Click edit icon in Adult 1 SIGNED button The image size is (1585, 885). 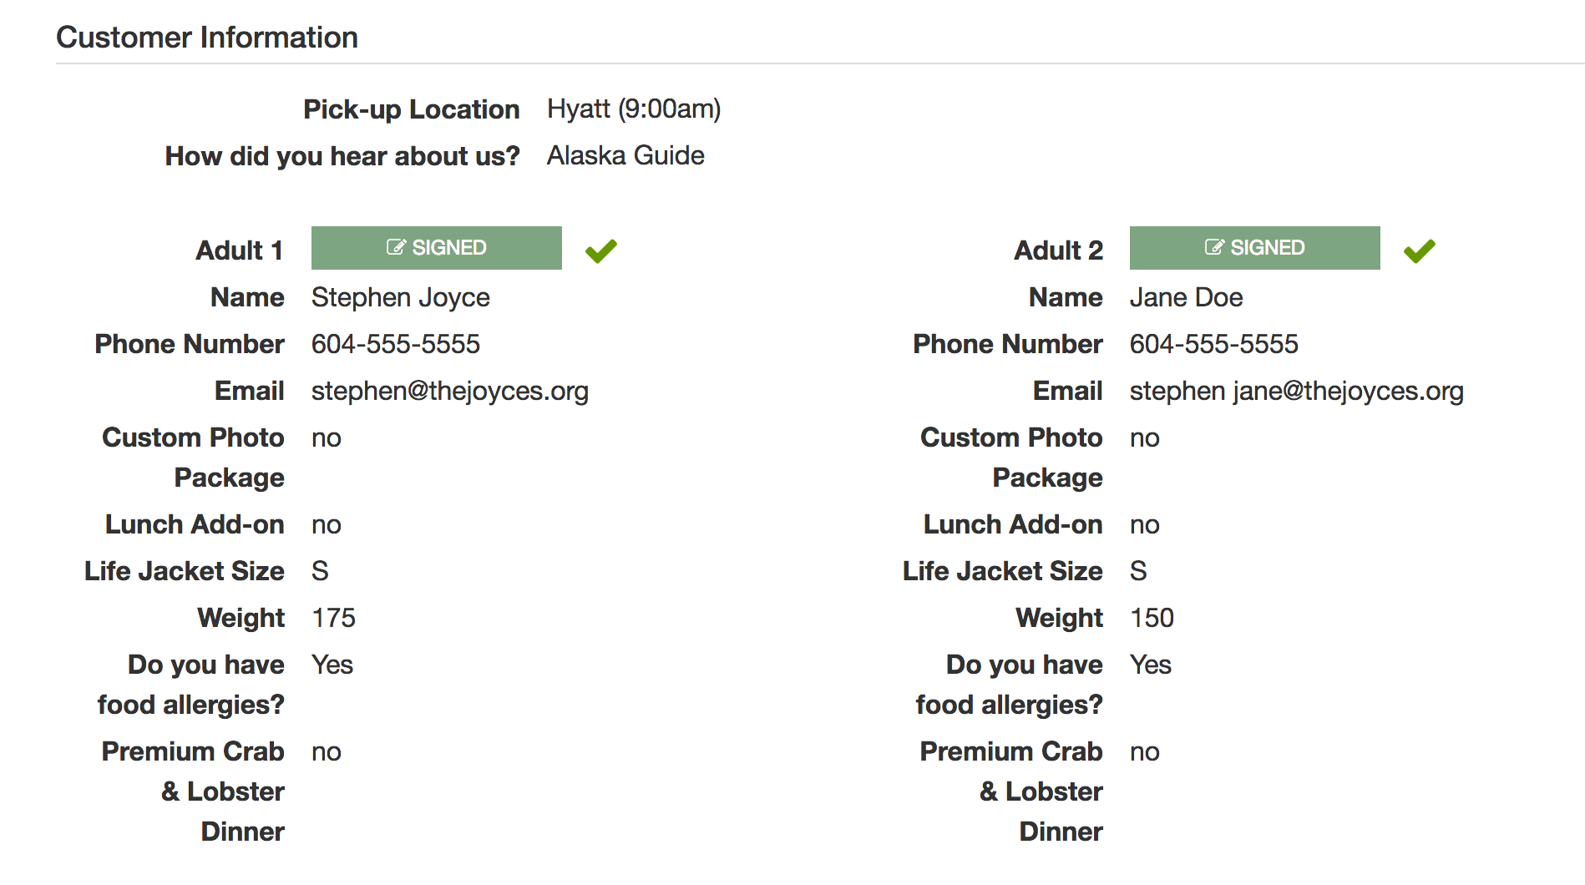pyautogui.click(x=396, y=248)
